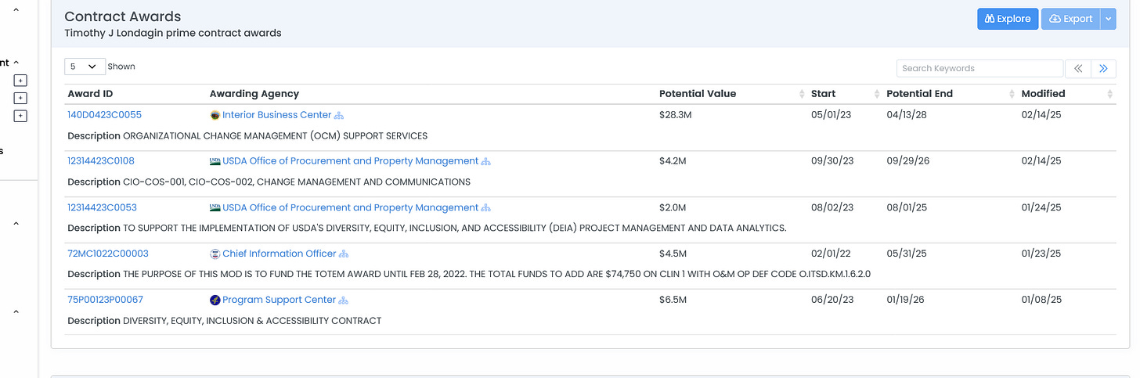Image resolution: width=1140 pixels, height=378 pixels.
Task: Open award 12314423C0053
Action: pyautogui.click(x=102, y=207)
